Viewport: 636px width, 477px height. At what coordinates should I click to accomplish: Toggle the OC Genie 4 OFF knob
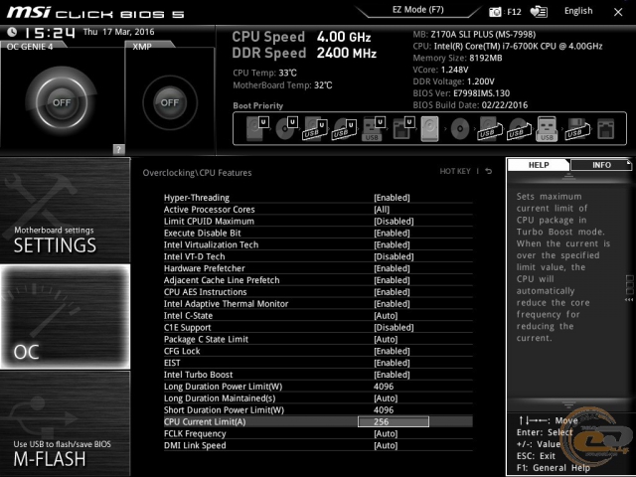click(x=62, y=101)
